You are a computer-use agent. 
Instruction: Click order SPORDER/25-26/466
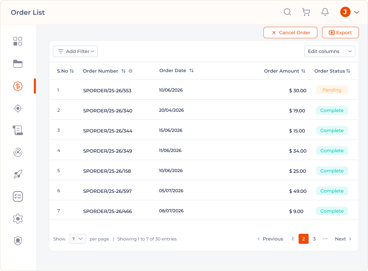(107, 211)
